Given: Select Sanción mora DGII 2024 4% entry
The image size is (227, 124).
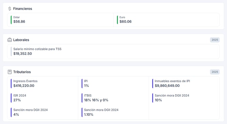Looking at the screenshot, I should pos(29,112).
